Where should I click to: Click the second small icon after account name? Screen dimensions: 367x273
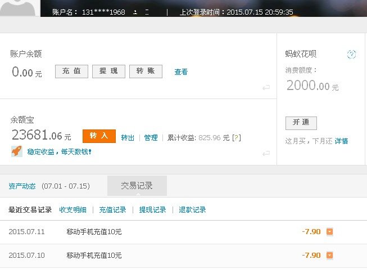[147, 12]
